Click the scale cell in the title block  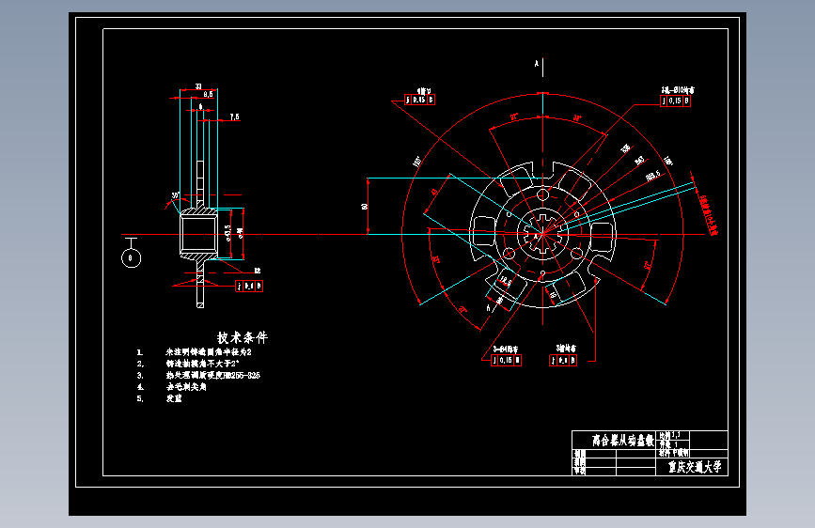coord(674,434)
